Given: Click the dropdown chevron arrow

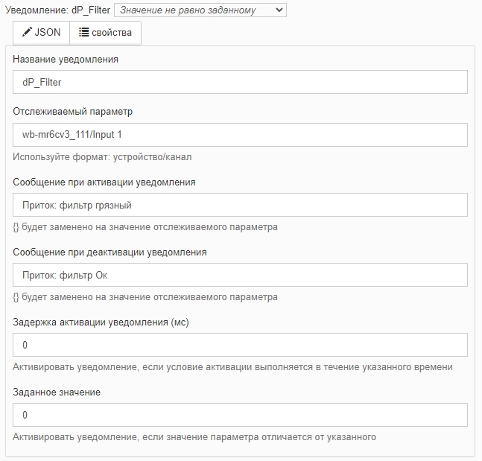Looking at the screenshot, I should tap(279, 10).
